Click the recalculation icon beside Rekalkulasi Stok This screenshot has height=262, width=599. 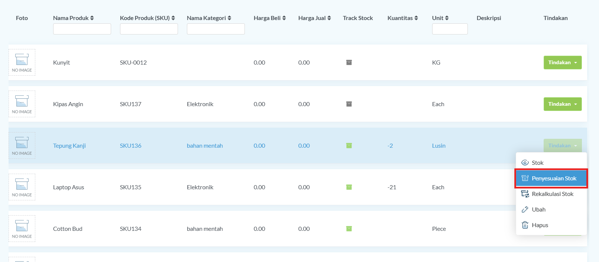(x=525, y=194)
